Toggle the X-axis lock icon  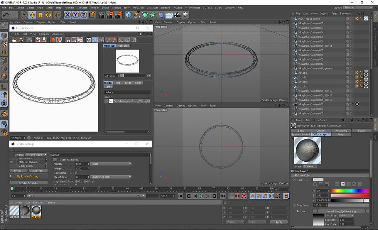pos(67,15)
